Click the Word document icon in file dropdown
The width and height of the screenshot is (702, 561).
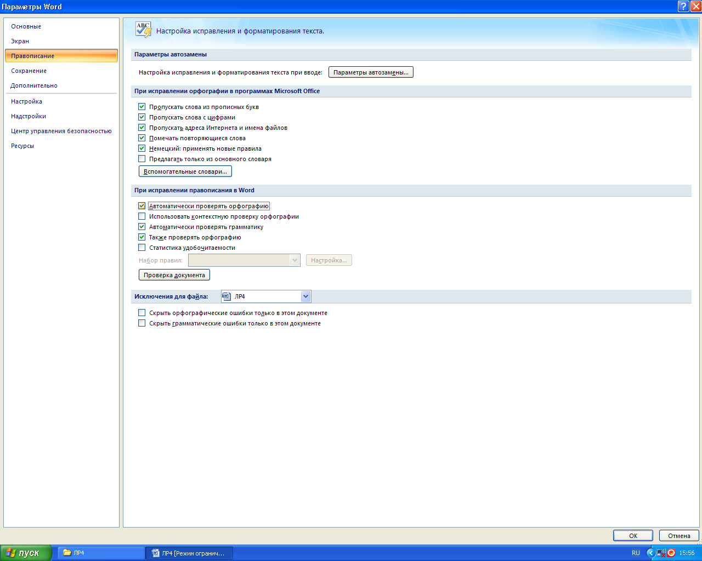pyautogui.click(x=227, y=296)
